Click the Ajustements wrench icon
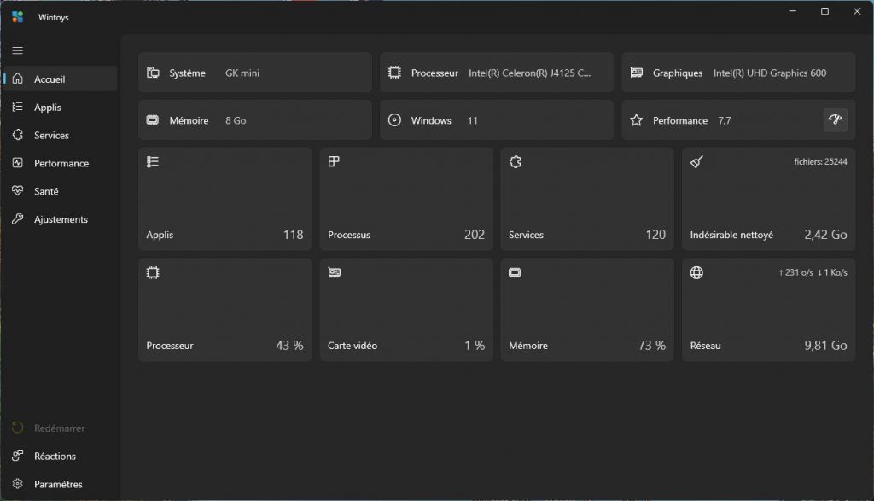874x501 pixels. point(18,219)
